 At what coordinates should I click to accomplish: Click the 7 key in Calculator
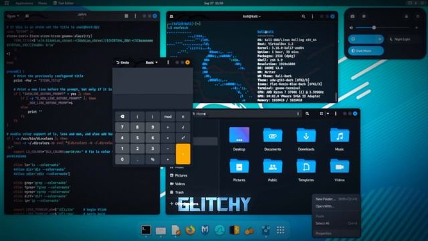pyautogui.click(x=122, y=127)
